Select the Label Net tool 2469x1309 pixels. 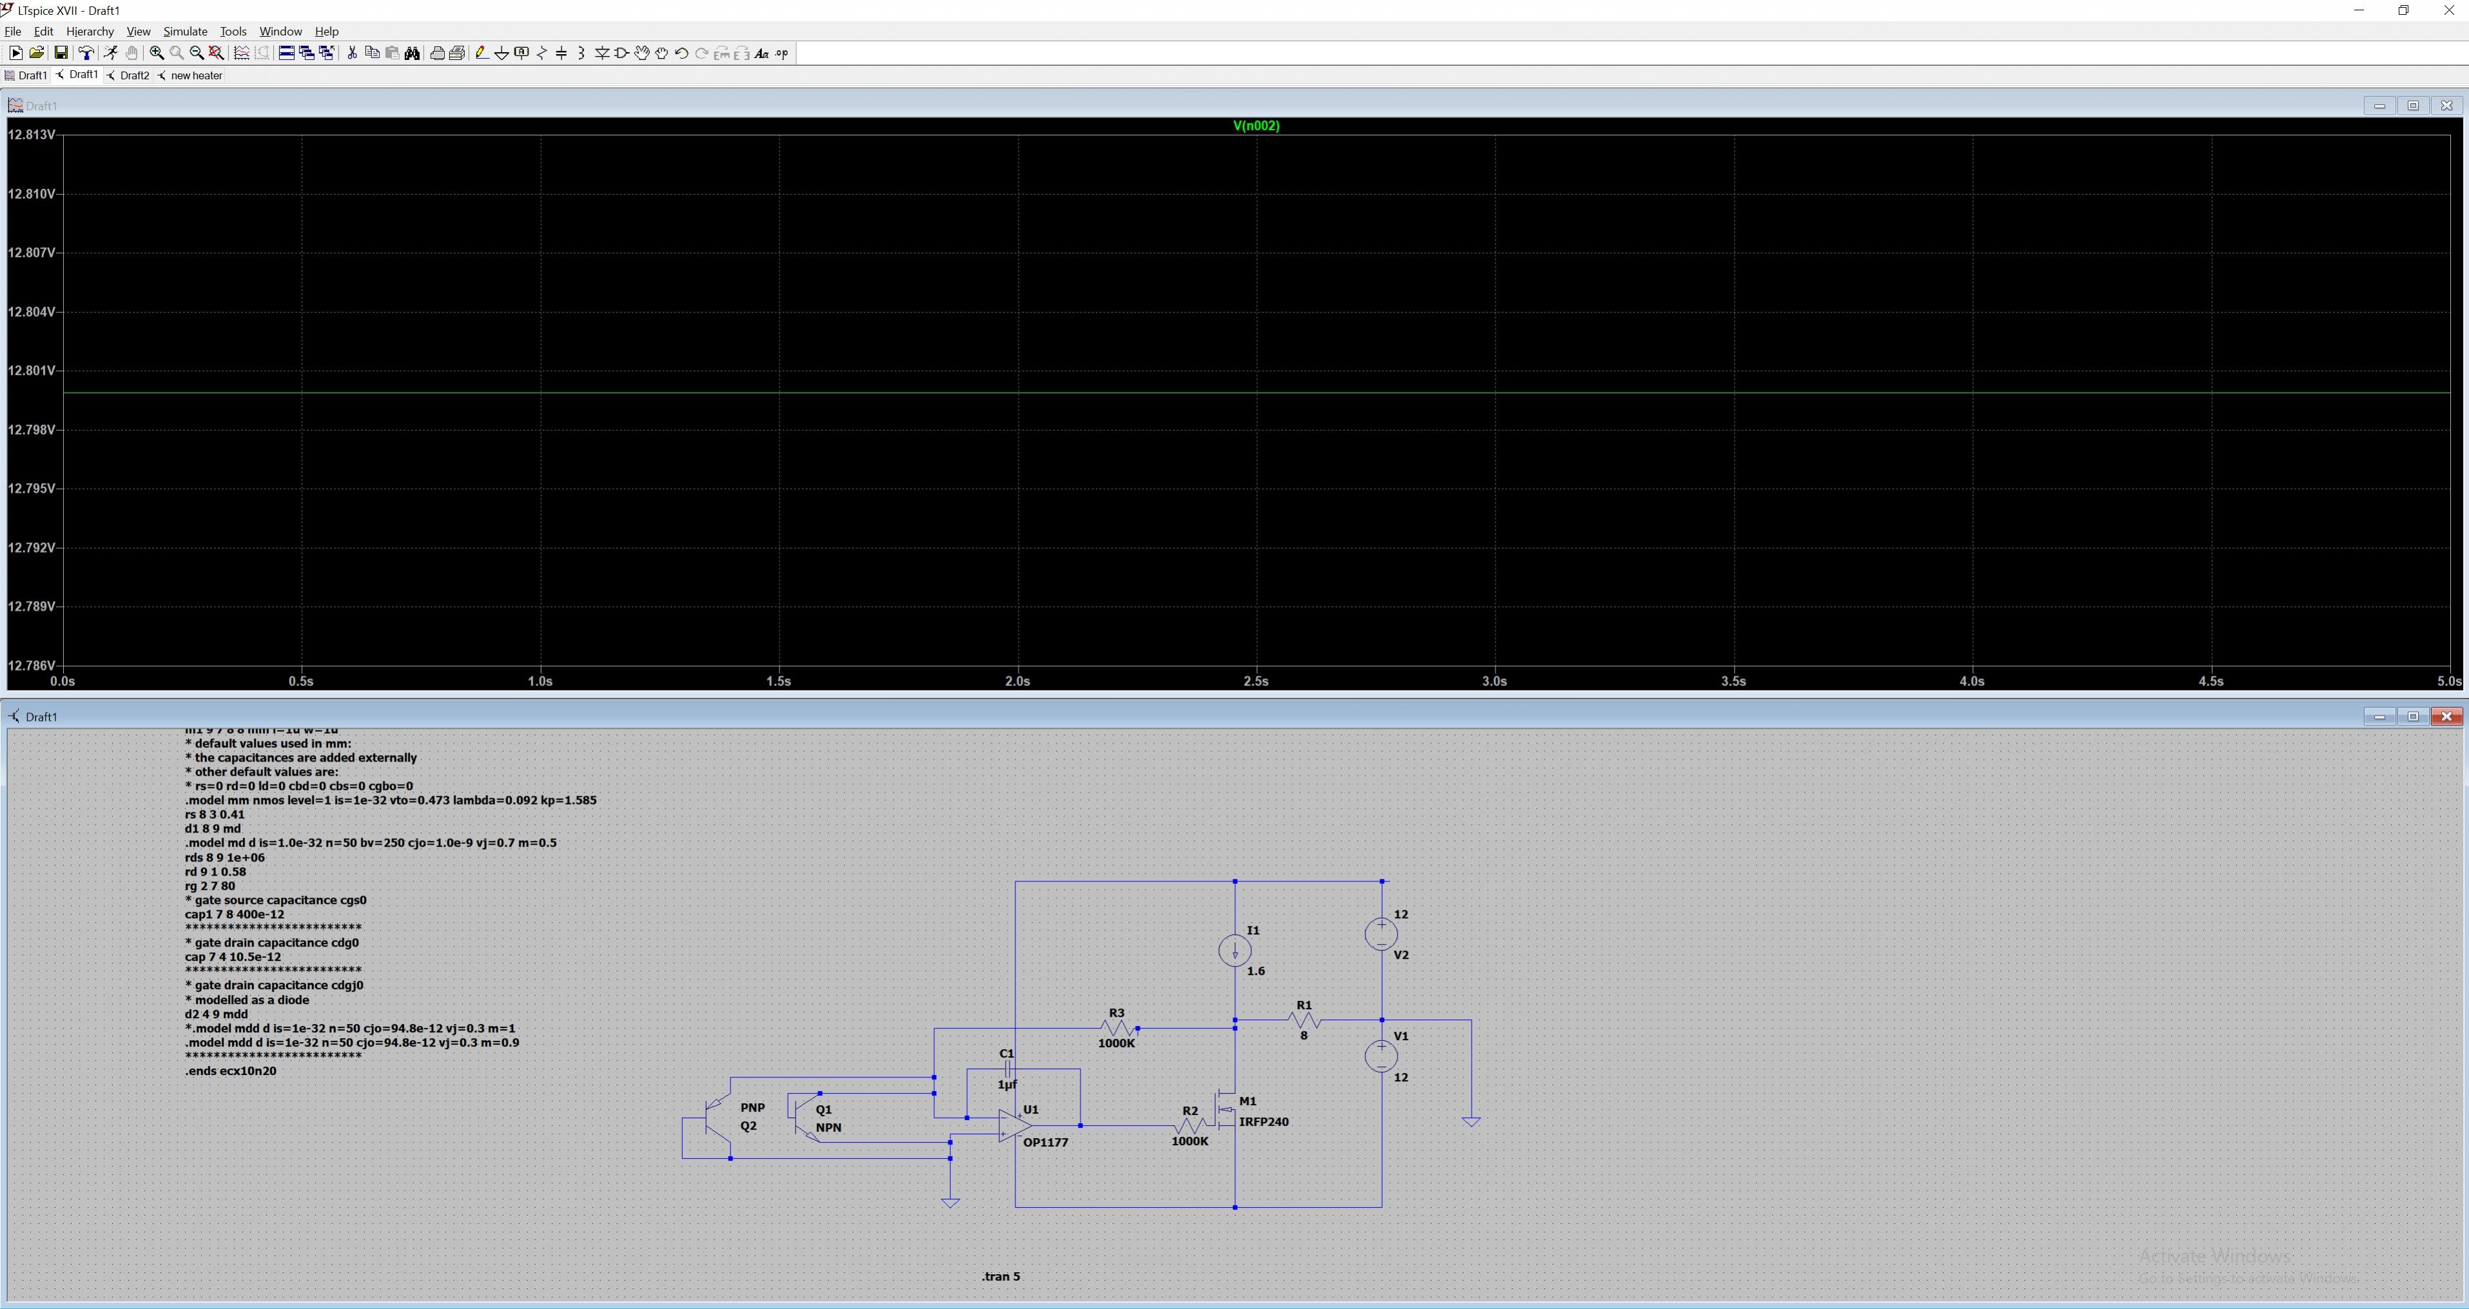pos(522,54)
